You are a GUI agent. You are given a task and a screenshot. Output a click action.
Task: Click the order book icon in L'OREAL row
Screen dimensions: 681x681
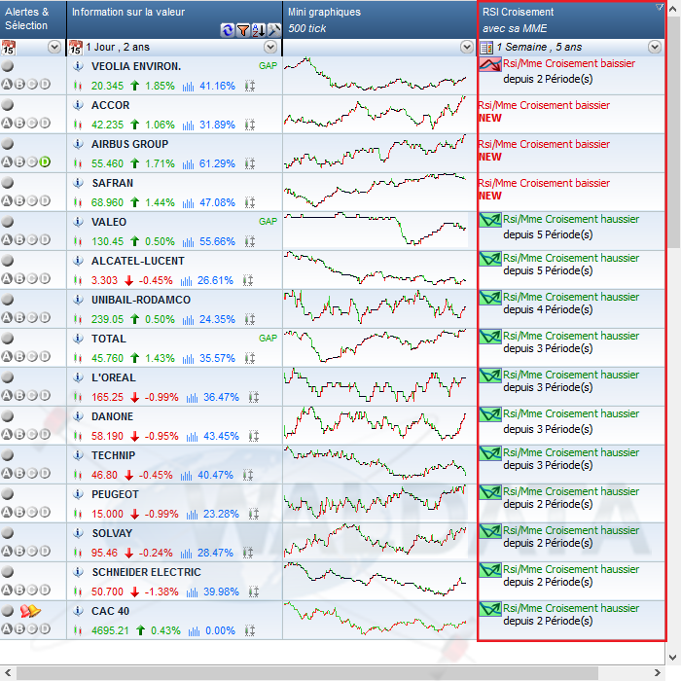click(254, 397)
